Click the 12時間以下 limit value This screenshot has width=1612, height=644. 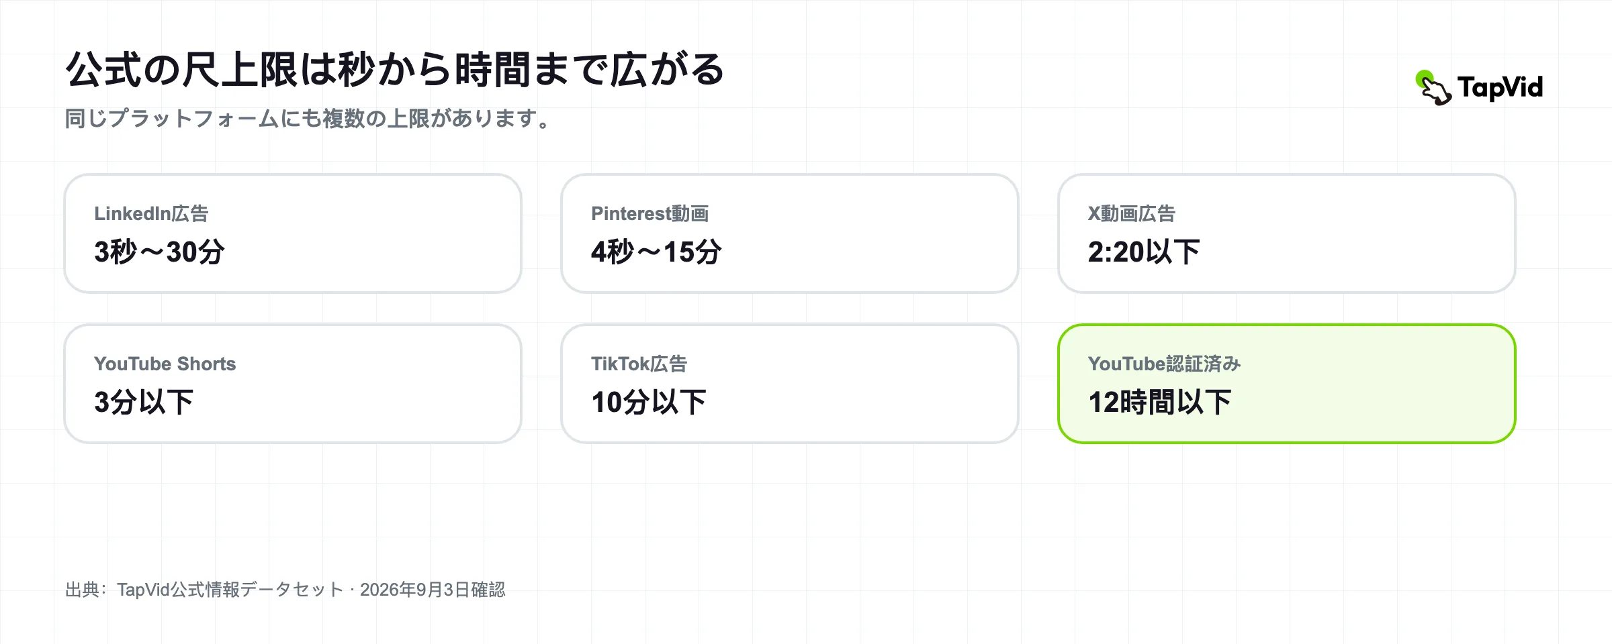click(x=1160, y=402)
